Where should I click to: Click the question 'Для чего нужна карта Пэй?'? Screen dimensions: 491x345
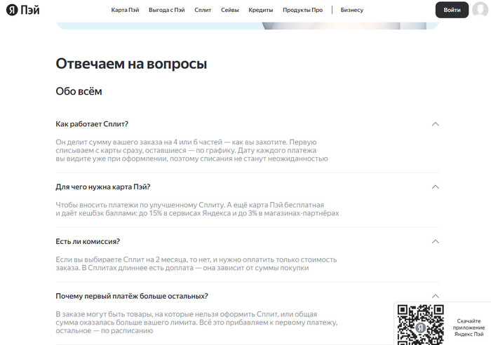(102, 187)
